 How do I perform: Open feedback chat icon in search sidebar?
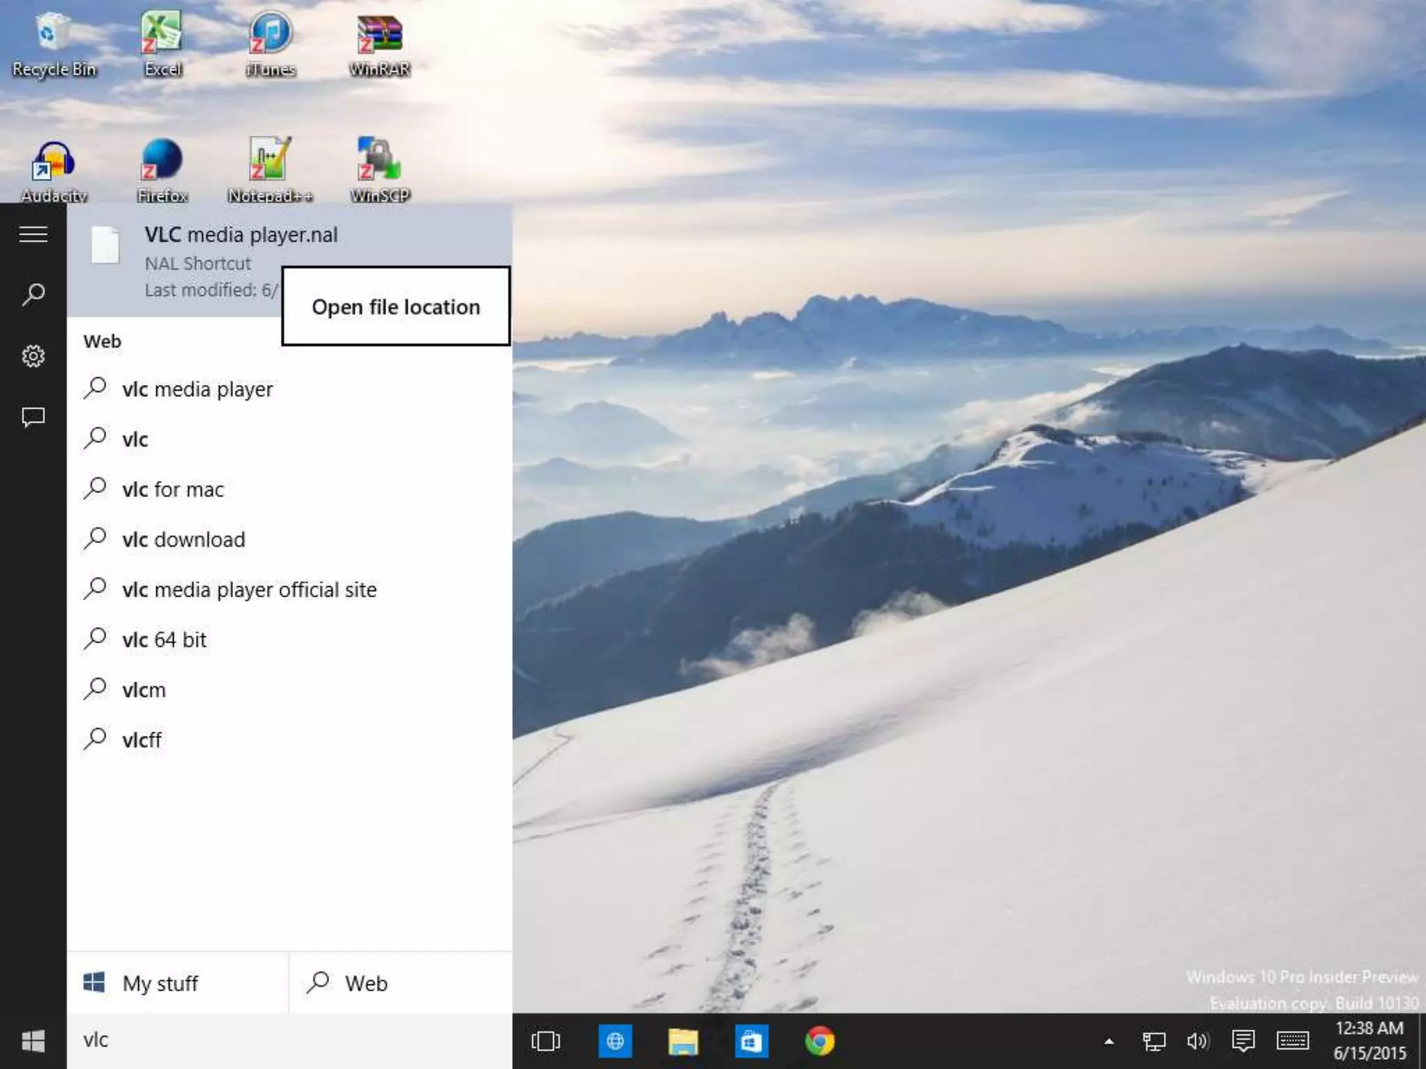click(x=33, y=418)
